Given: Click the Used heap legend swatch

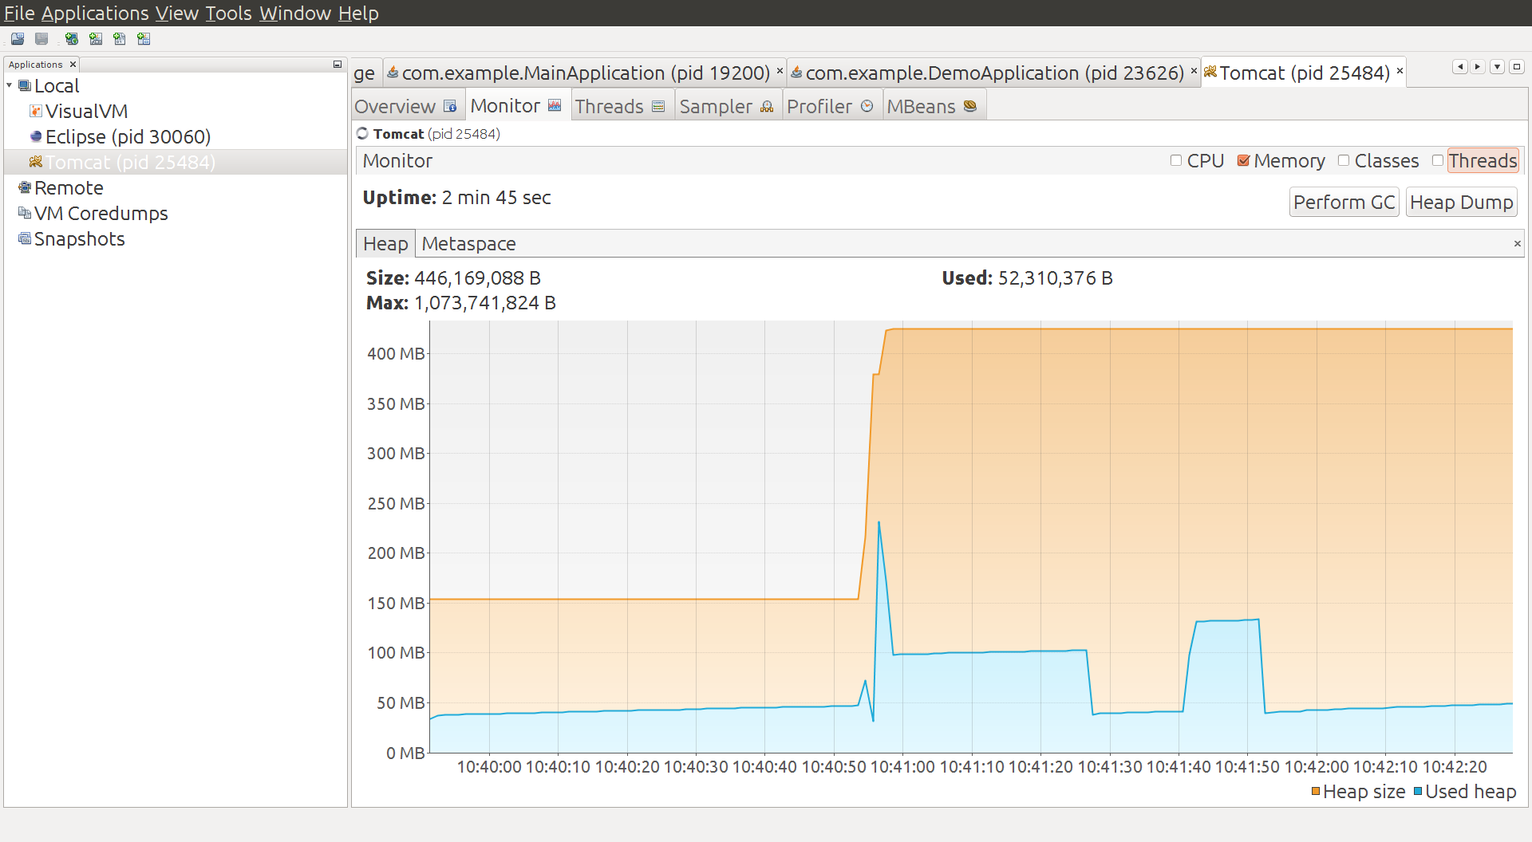Looking at the screenshot, I should pyautogui.click(x=1418, y=792).
